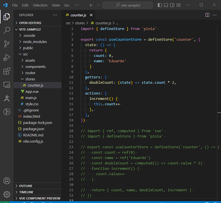Open .gitignore in the file tree
The image size is (221, 203).
pos(37,110)
